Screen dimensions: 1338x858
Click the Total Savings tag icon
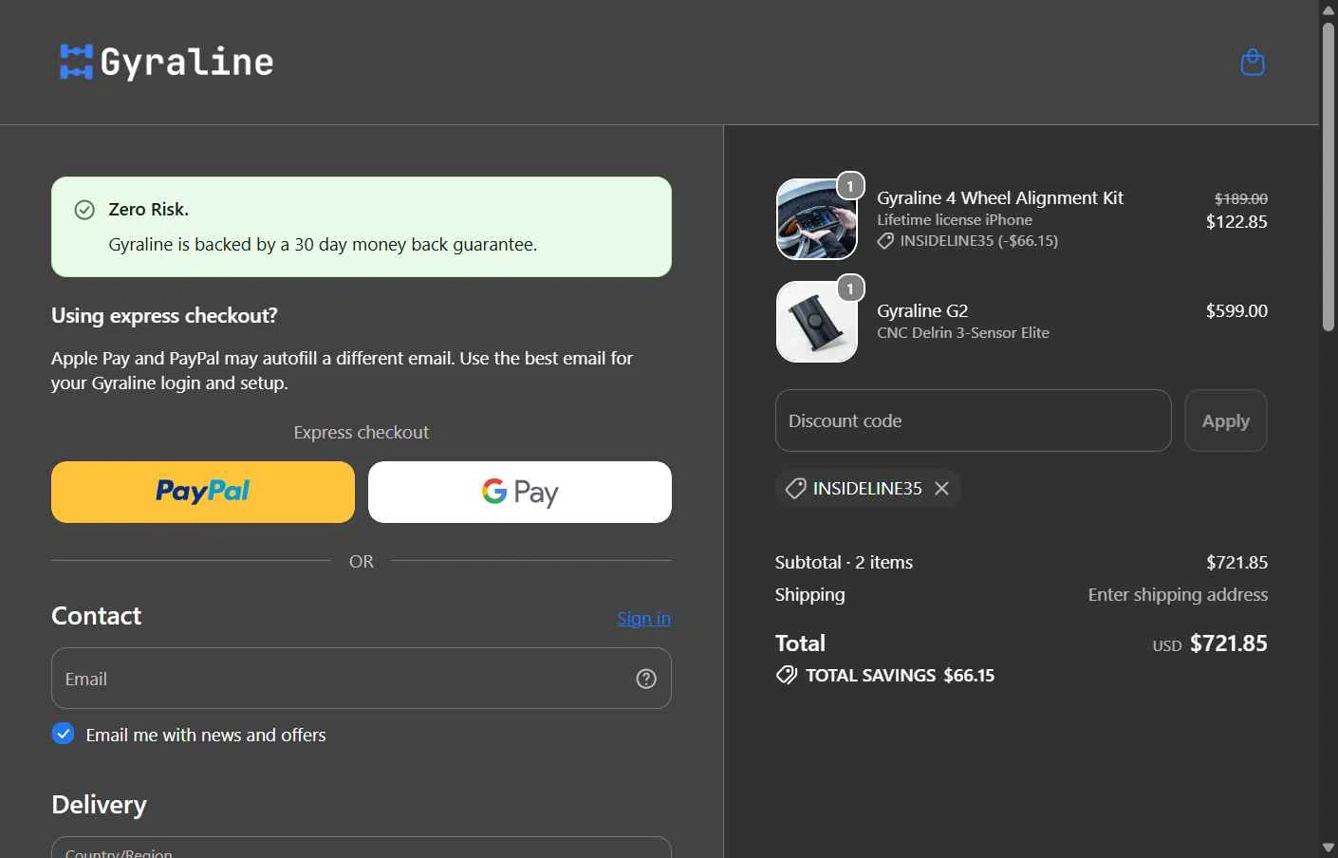pyautogui.click(x=787, y=675)
